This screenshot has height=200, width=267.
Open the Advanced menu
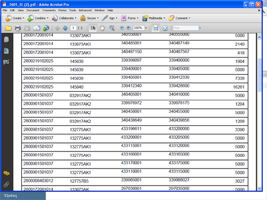pos(85,10)
